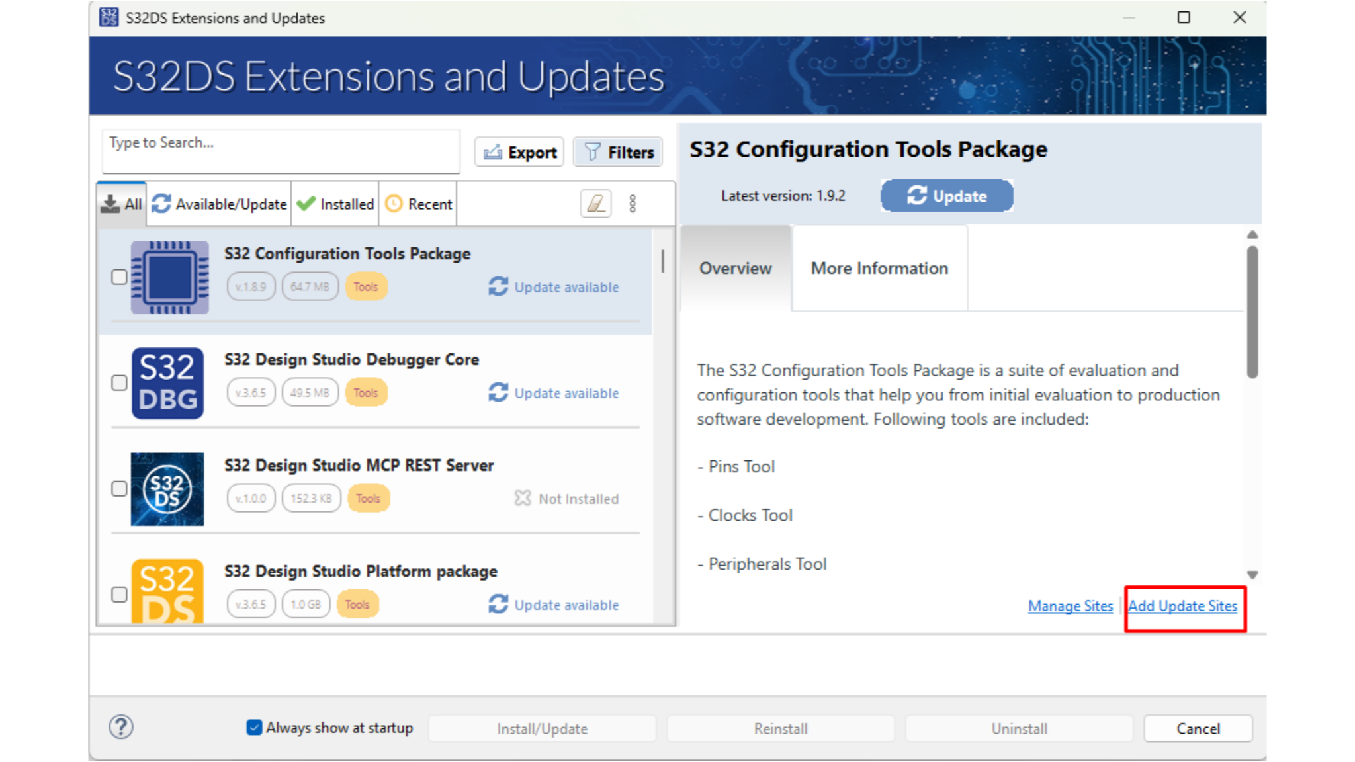
Task: Click the Cancel button
Action: pyautogui.click(x=1198, y=728)
